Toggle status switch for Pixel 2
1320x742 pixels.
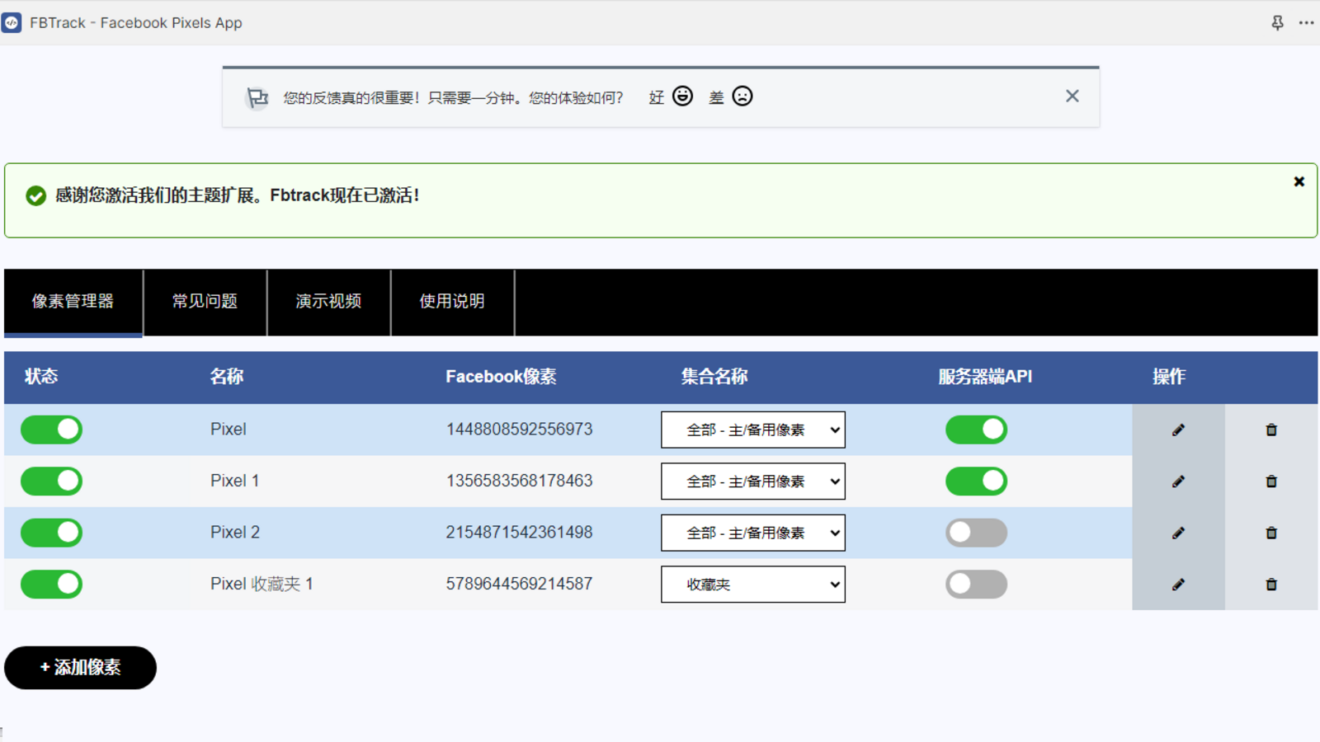51,533
